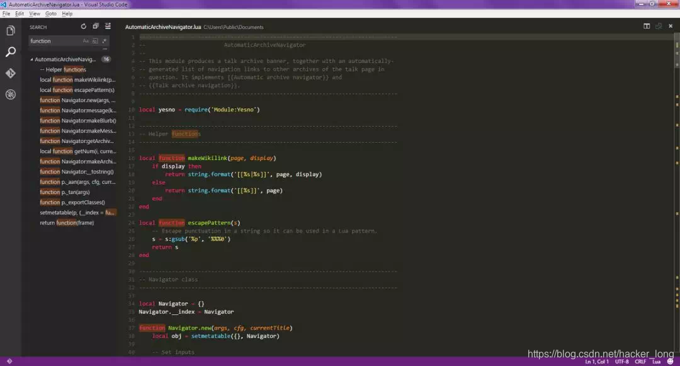Click 'Ln 1, Col 1' in status bar

pyautogui.click(x=597, y=362)
